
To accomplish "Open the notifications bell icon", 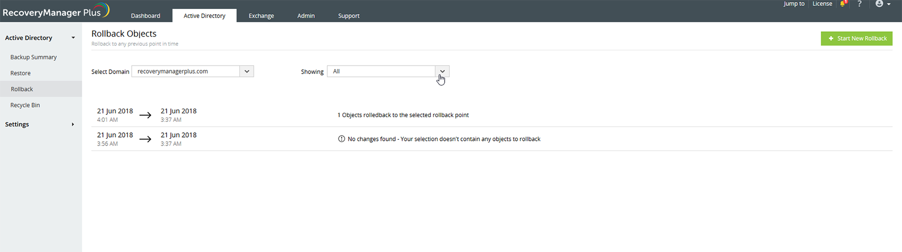I will click(843, 4).
